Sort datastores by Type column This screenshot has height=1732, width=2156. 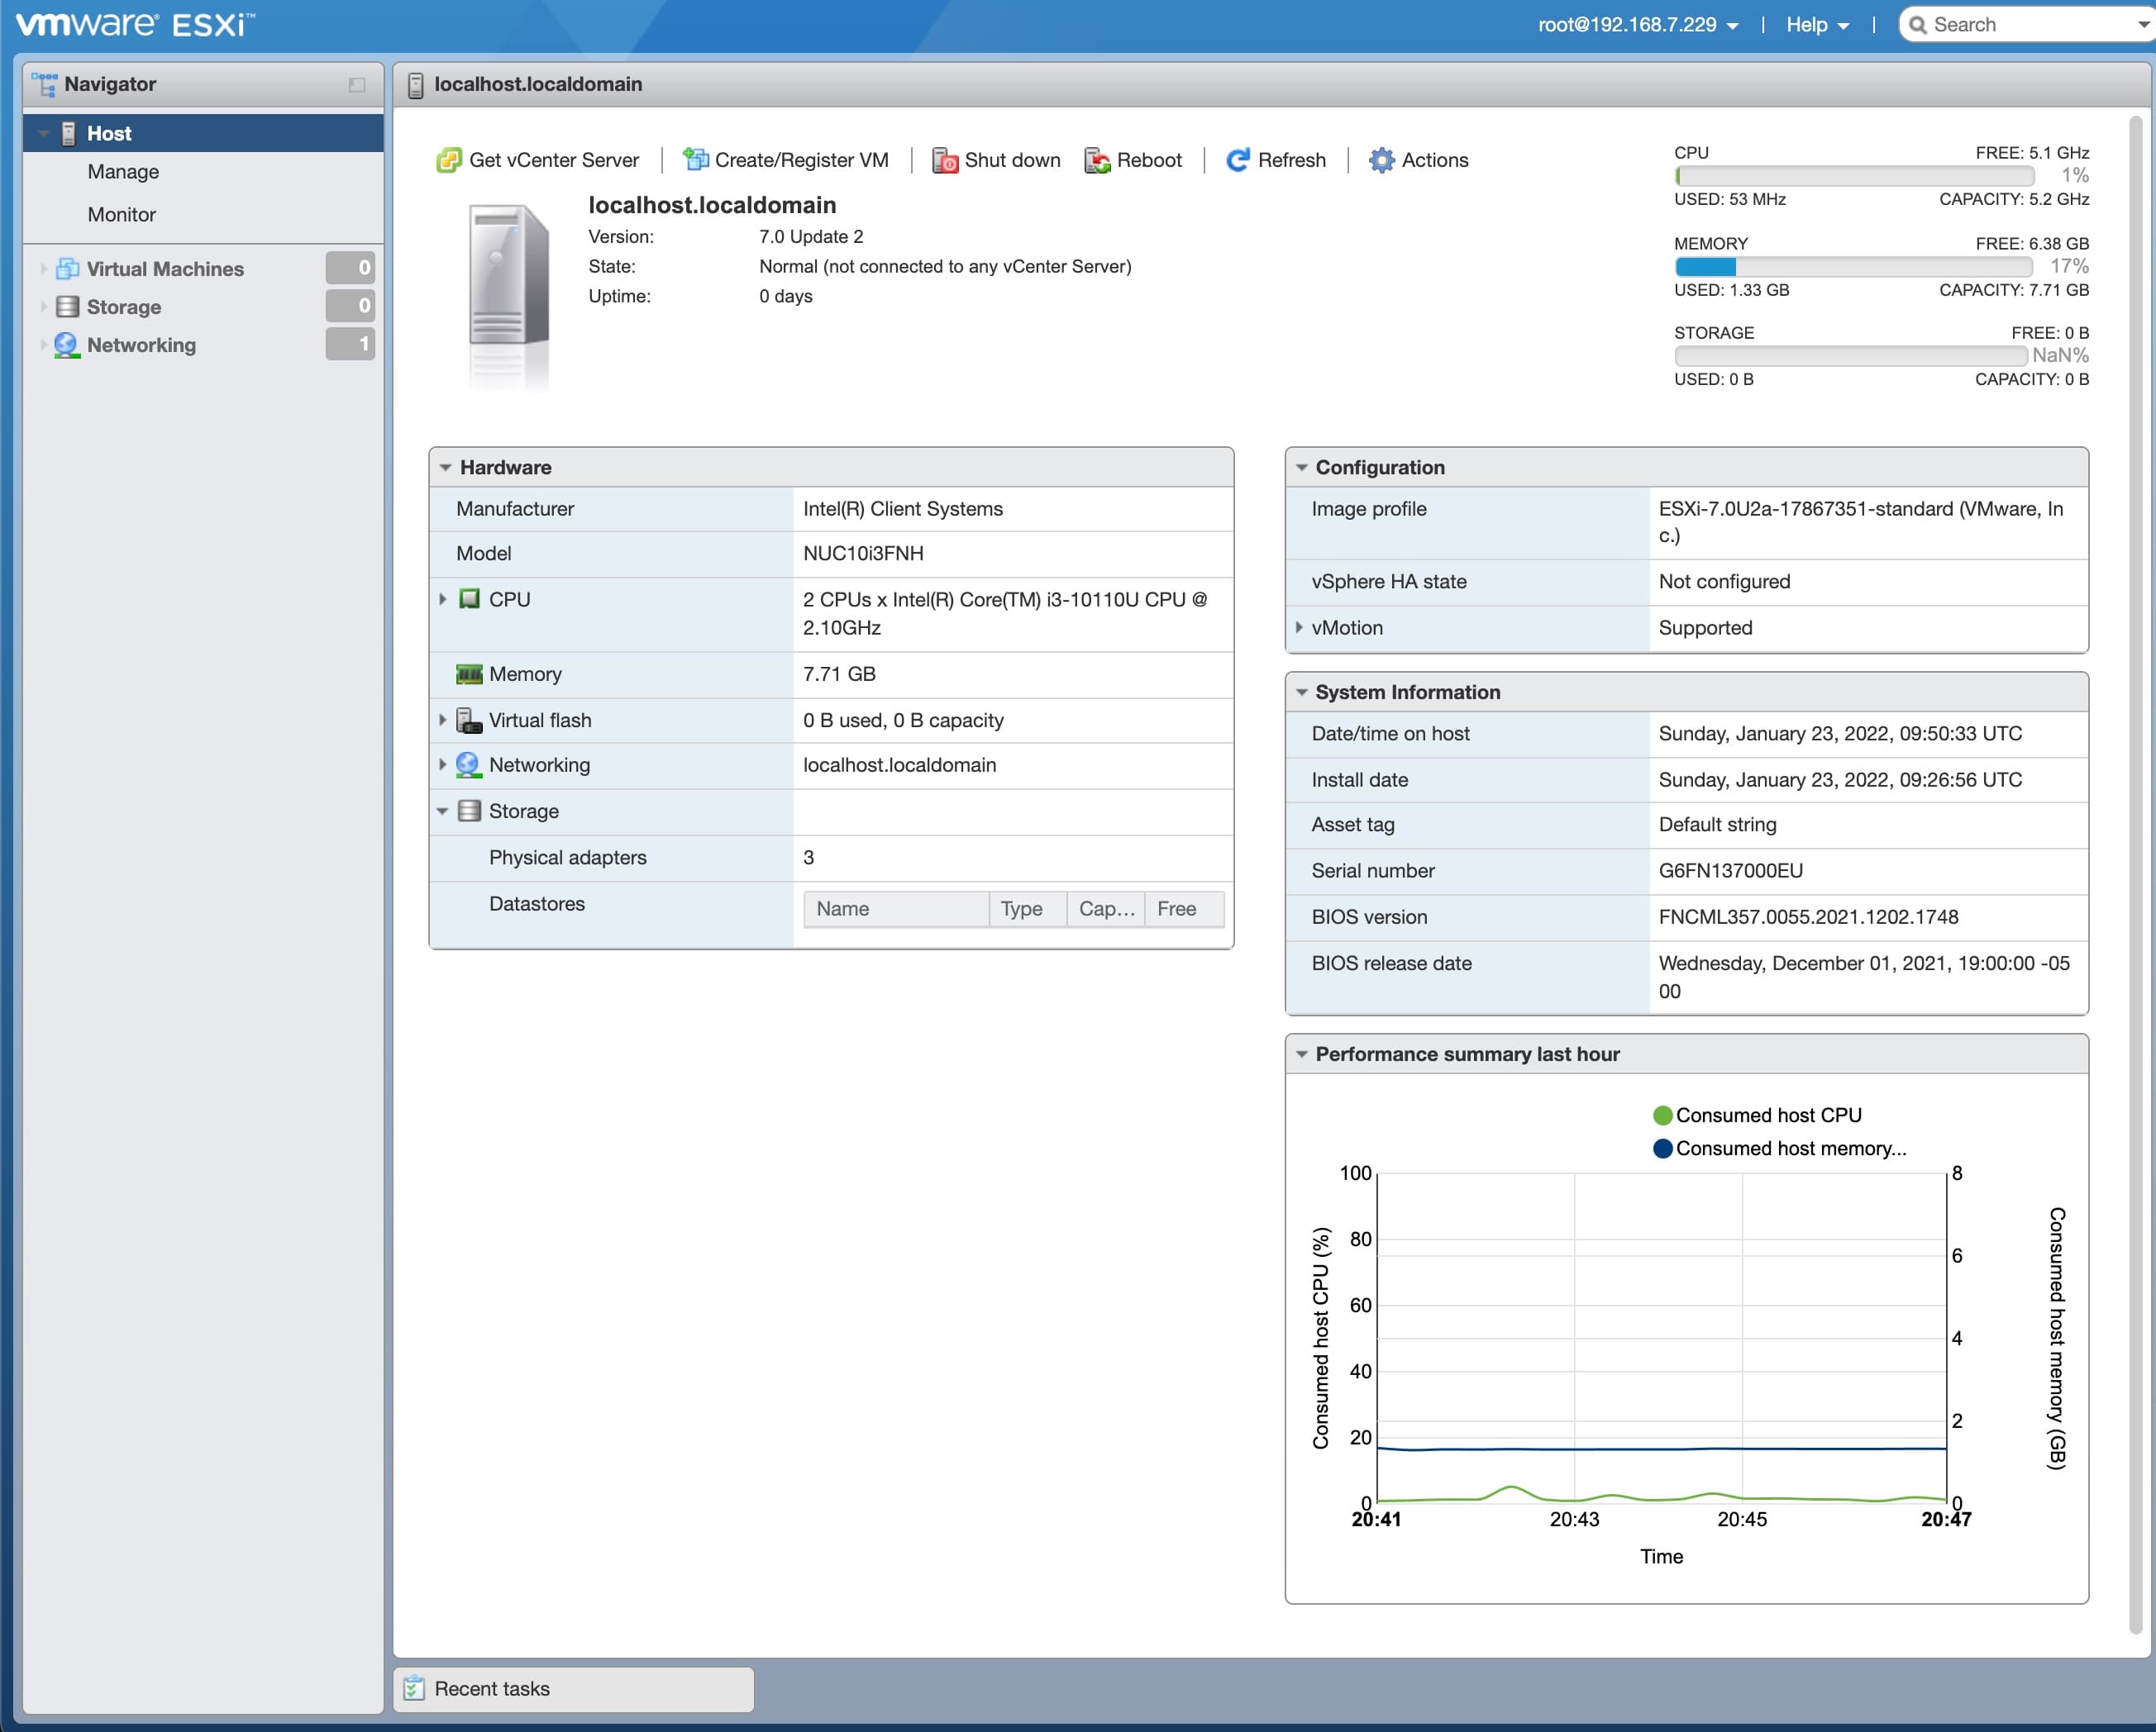(1027, 908)
